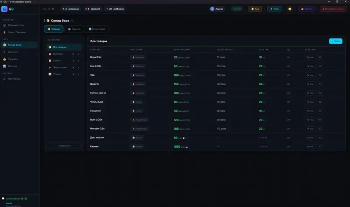This screenshot has width=350, height=207.
Task: Delete the Снеки category with the X icon
Action: point(78,61)
